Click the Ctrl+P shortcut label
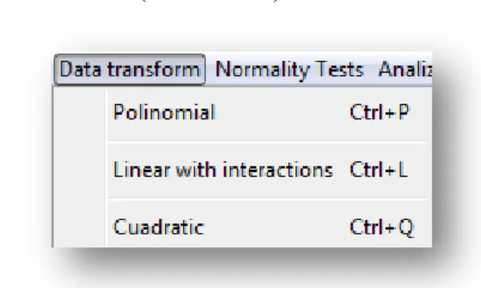 pyautogui.click(x=380, y=112)
